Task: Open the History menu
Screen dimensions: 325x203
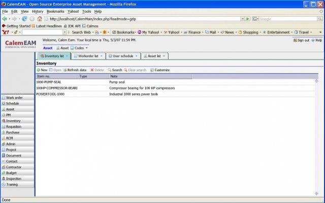Action: pos(38,11)
